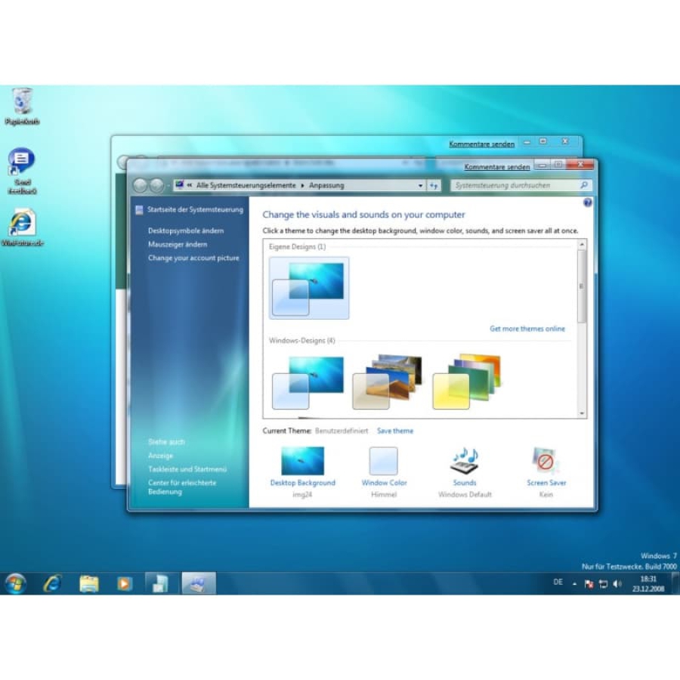Open the address bar history dropdown arrow
The height and width of the screenshot is (680, 680).
(420, 186)
